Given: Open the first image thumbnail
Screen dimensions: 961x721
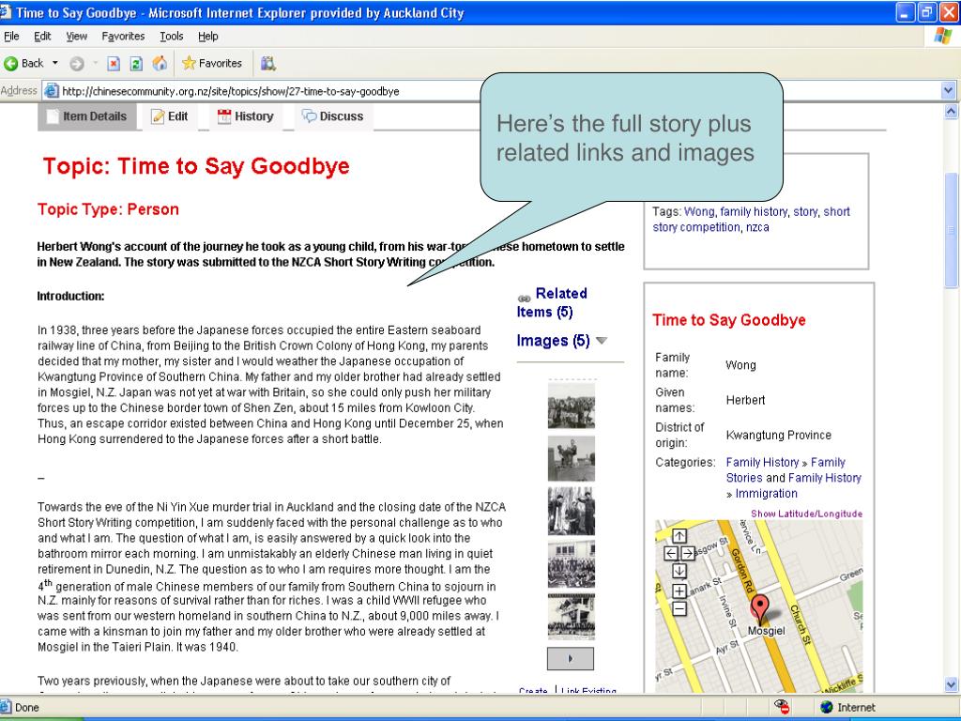Looking at the screenshot, I should tap(572, 405).
